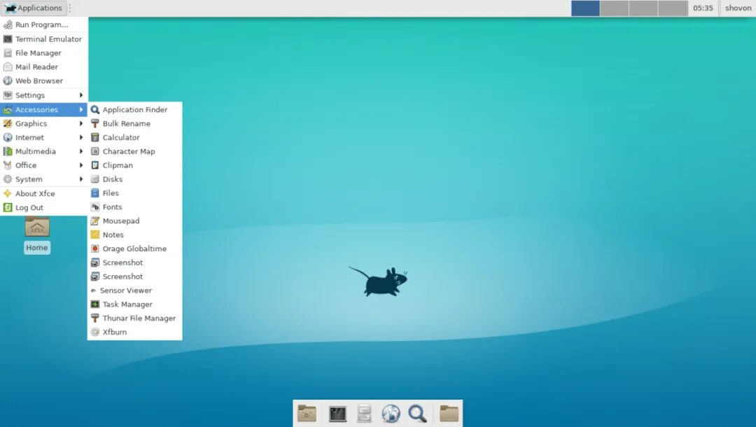Image resolution: width=756 pixels, height=427 pixels.
Task: Click the file manager drawer icon in the dock
Action: 364,414
